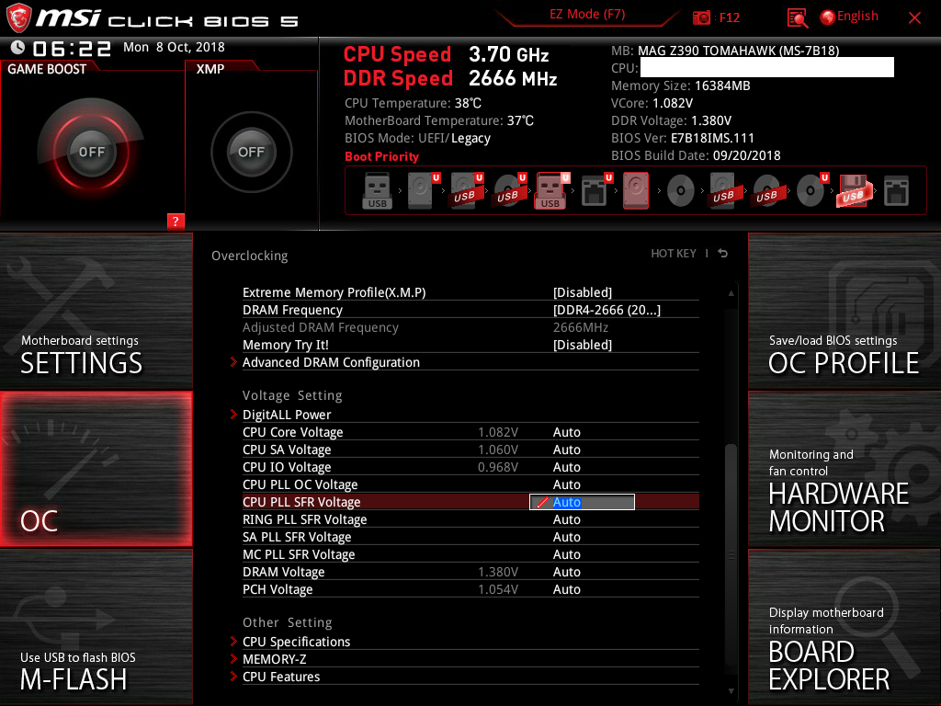Select highlighted USB floppy boot device
The width and height of the screenshot is (941, 706).
pos(853,191)
